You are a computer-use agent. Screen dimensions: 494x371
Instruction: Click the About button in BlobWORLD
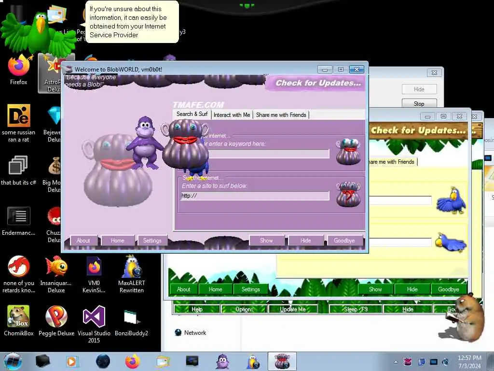pos(83,241)
